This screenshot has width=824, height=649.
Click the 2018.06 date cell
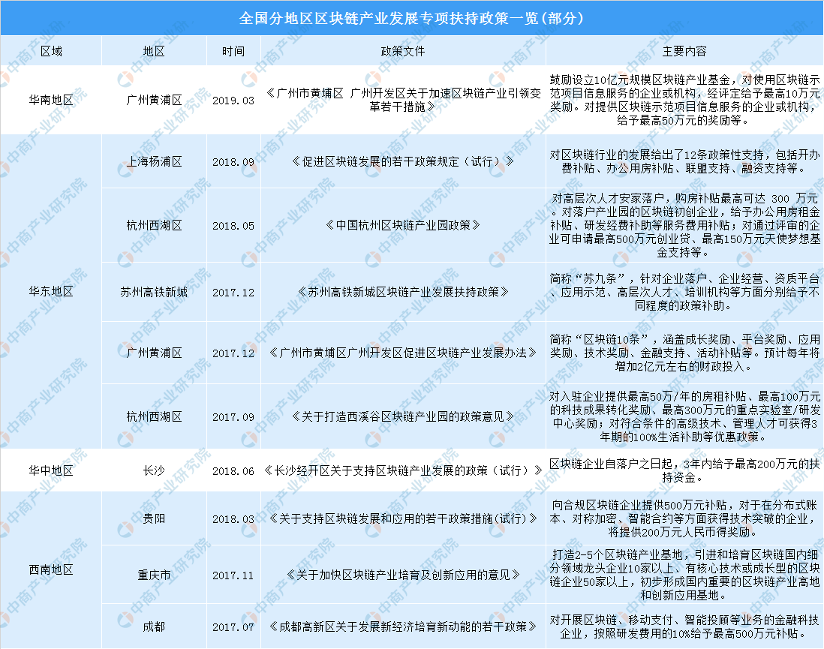tap(233, 471)
